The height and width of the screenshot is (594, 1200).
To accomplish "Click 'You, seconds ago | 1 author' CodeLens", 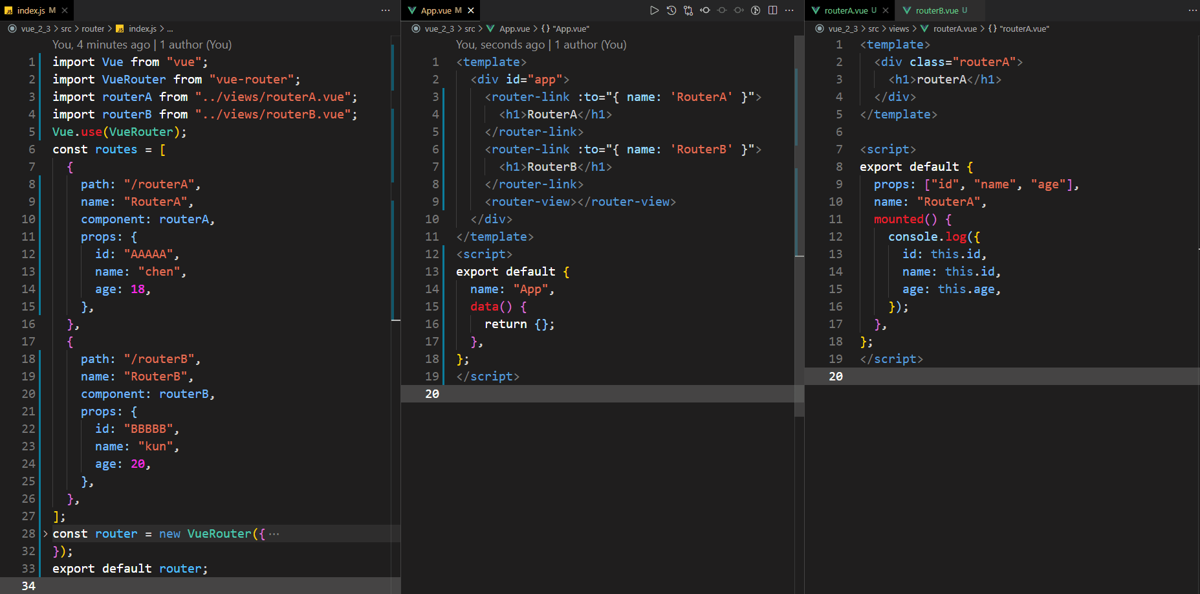I will tap(541, 45).
